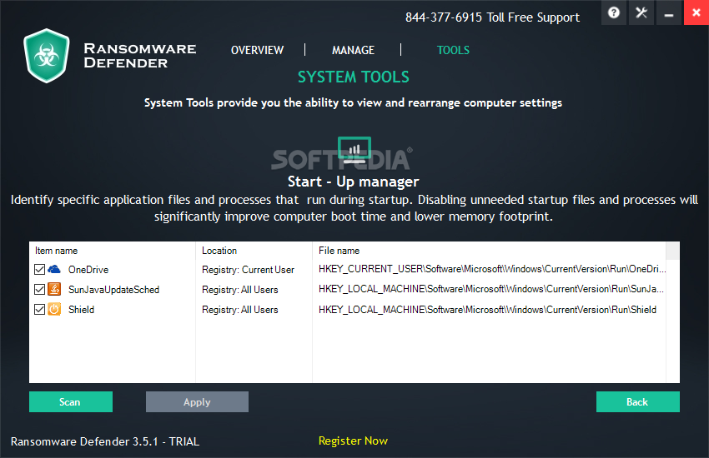
Task: Click the OneDrive cloud icon
Action: coord(54,269)
